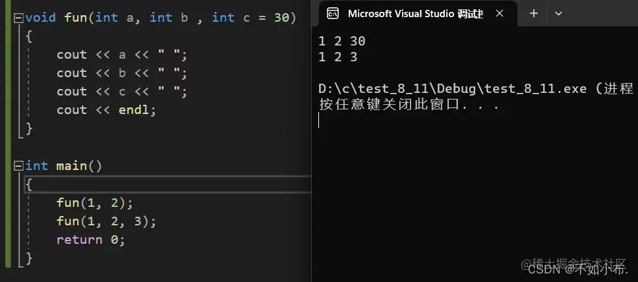Viewport: 638px width, 282px height.
Task: Click the fun(1, 2, 3); call line
Action: pyautogui.click(x=106, y=221)
